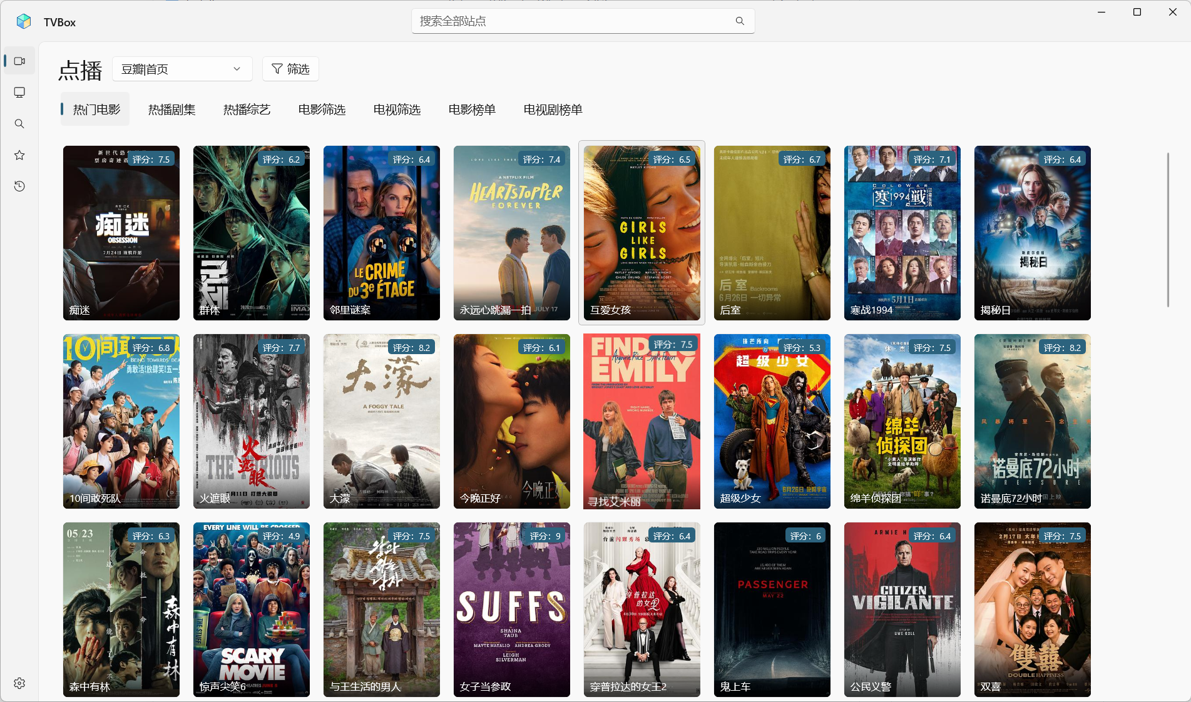Go to the 电影榜单 tab
This screenshot has height=702, width=1191.
coord(472,109)
